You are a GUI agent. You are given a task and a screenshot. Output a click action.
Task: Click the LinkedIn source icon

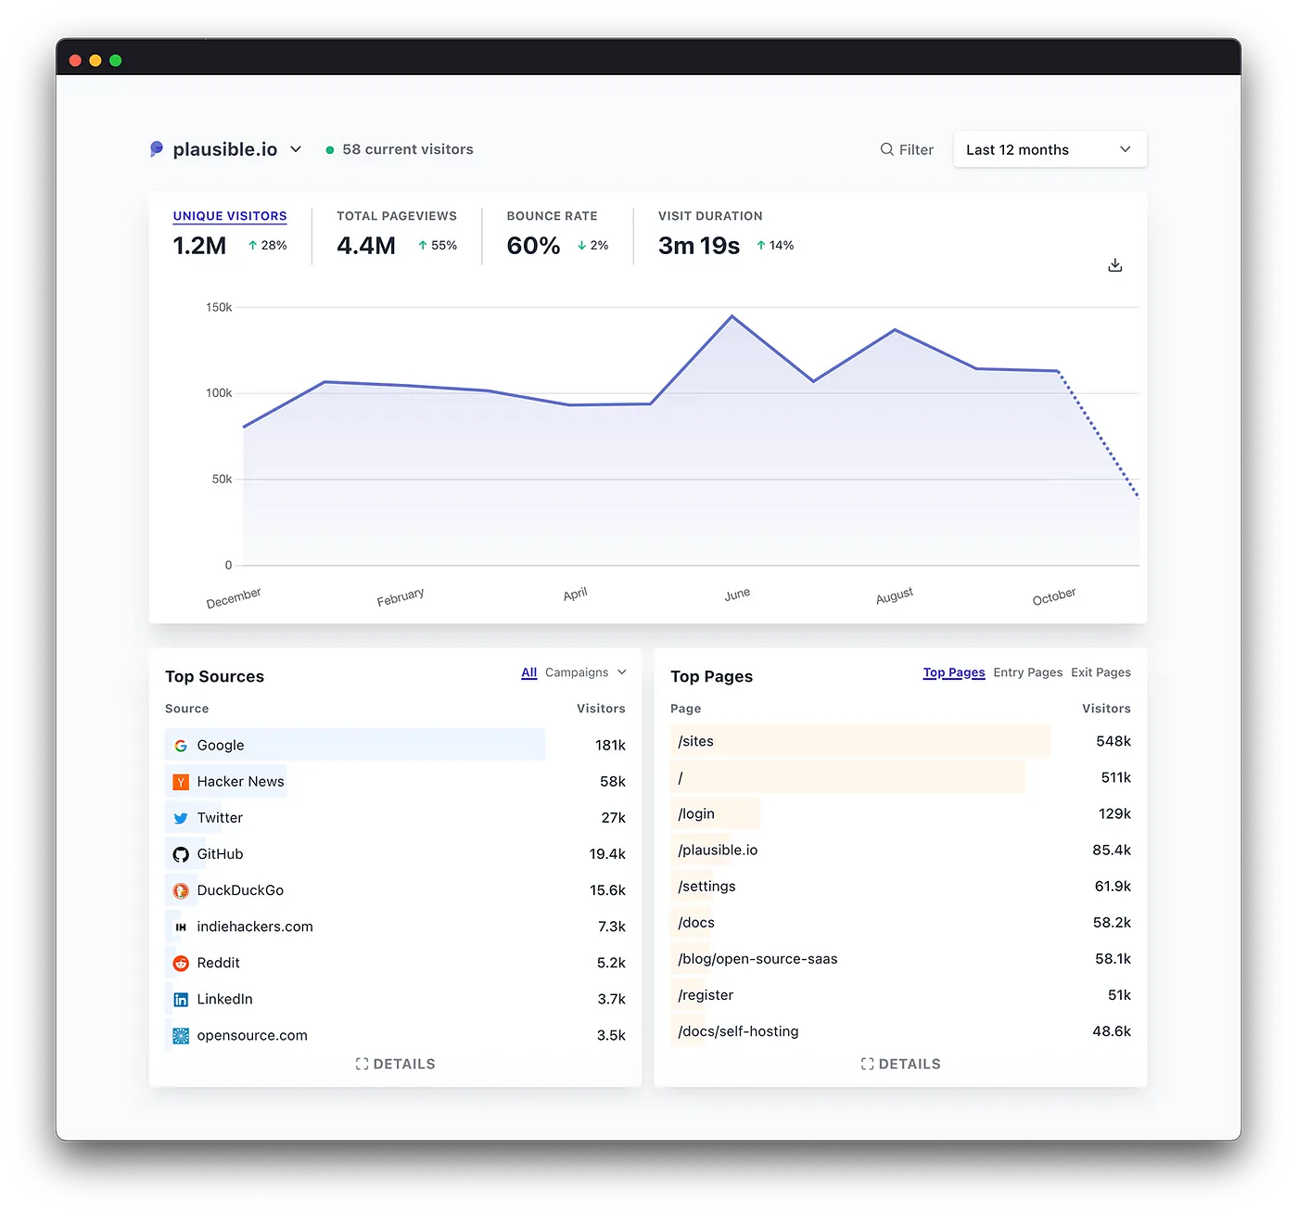tap(180, 999)
